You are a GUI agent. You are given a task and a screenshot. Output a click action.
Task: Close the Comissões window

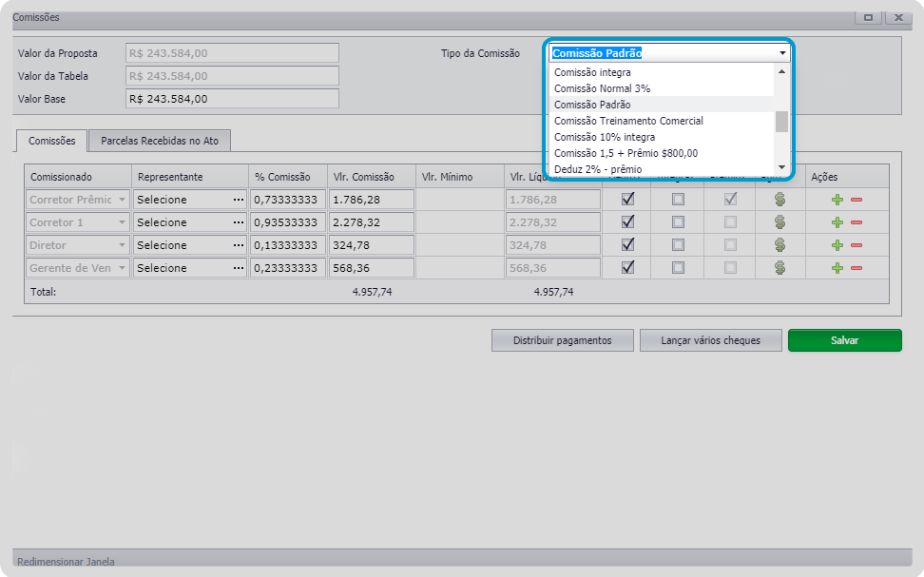click(898, 18)
